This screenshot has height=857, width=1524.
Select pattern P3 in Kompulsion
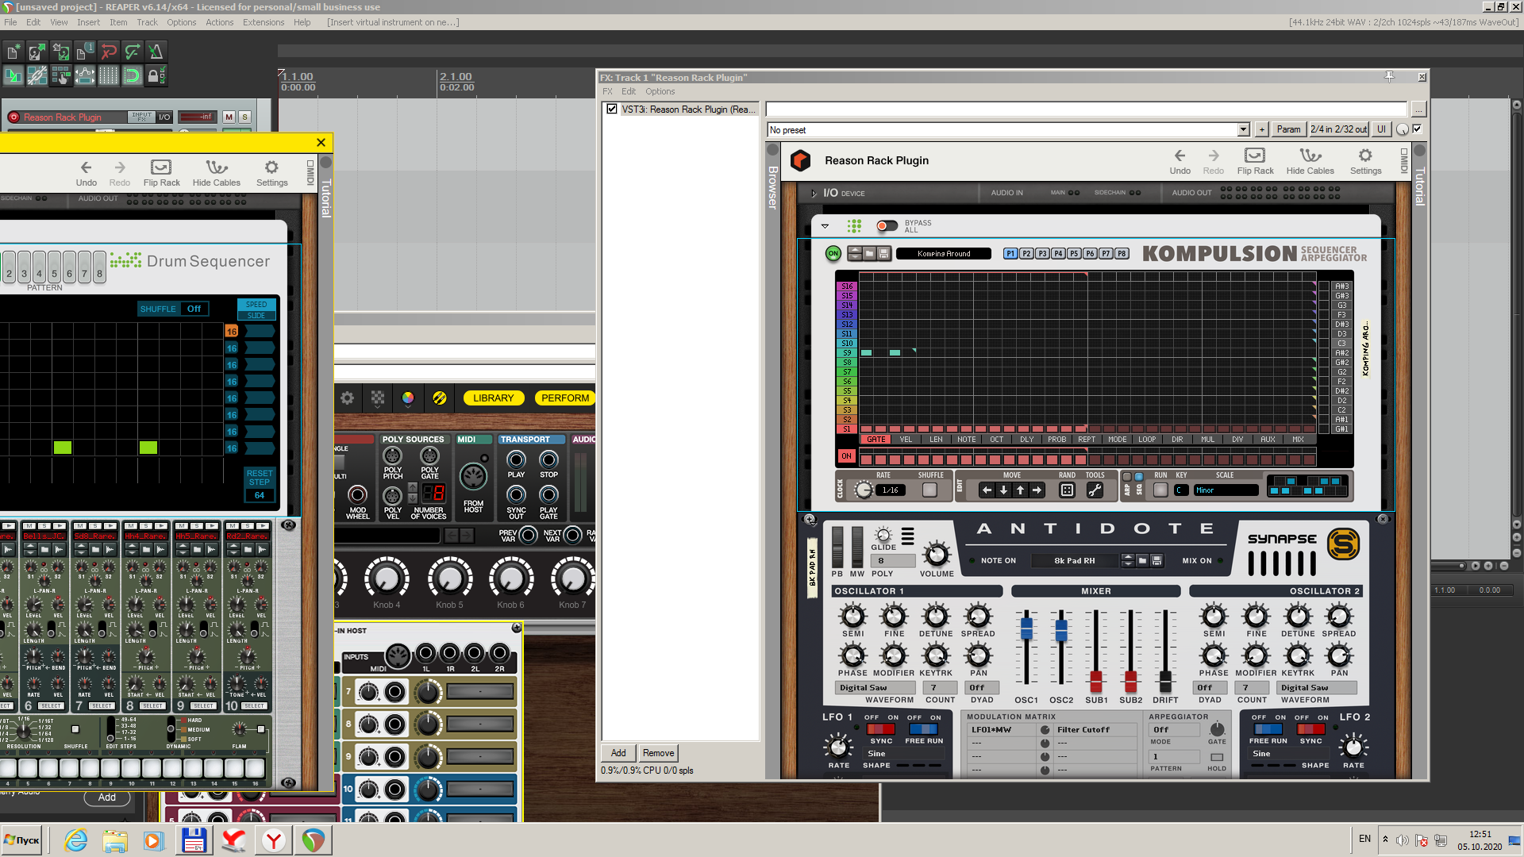pos(1042,254)
